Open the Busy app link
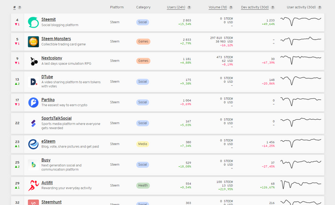This screenshot has height=205, width=335. tap(46, 160)
